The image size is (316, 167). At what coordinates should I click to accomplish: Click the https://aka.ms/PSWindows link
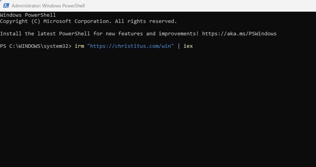239,34
